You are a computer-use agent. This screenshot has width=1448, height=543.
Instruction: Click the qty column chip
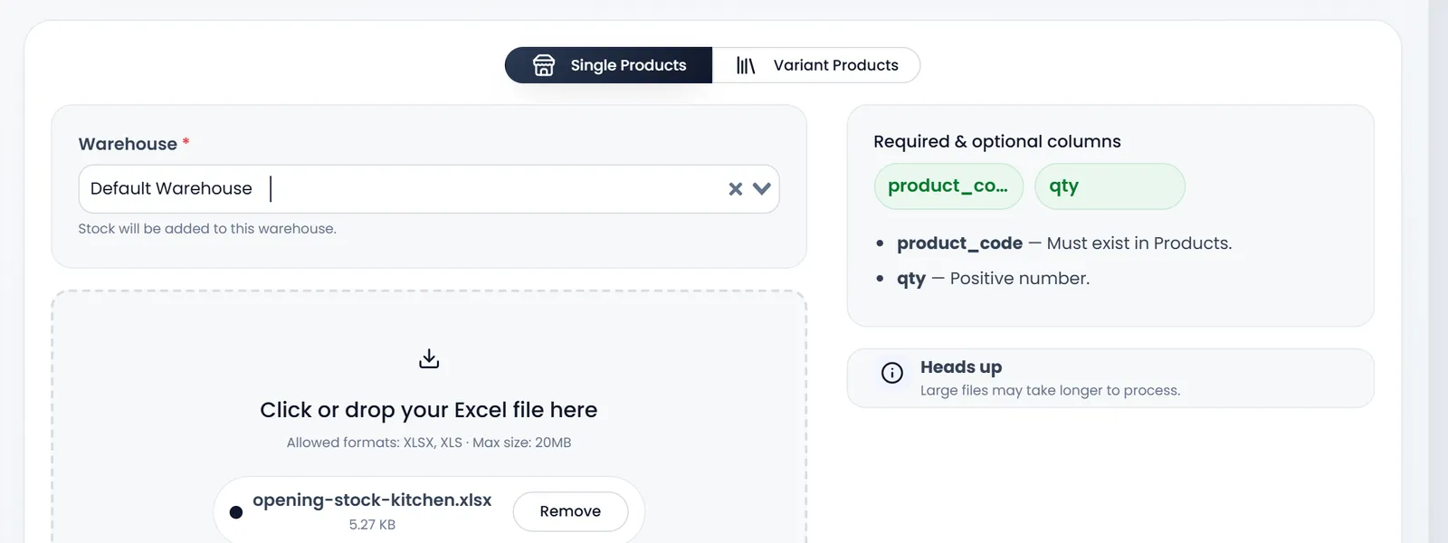pos(1110,186)
